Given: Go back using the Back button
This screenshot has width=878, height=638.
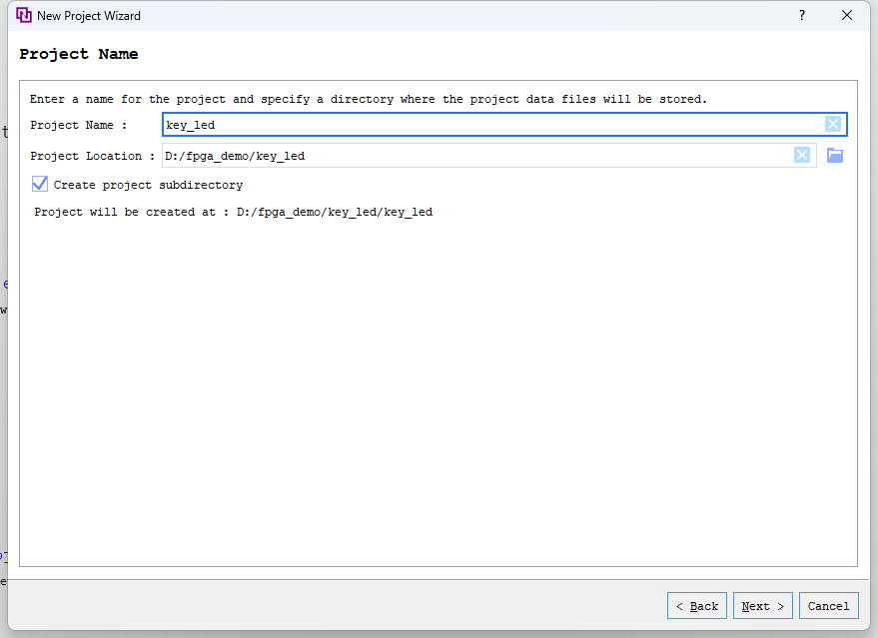Looking at the screenshot, I should [696, 605].
